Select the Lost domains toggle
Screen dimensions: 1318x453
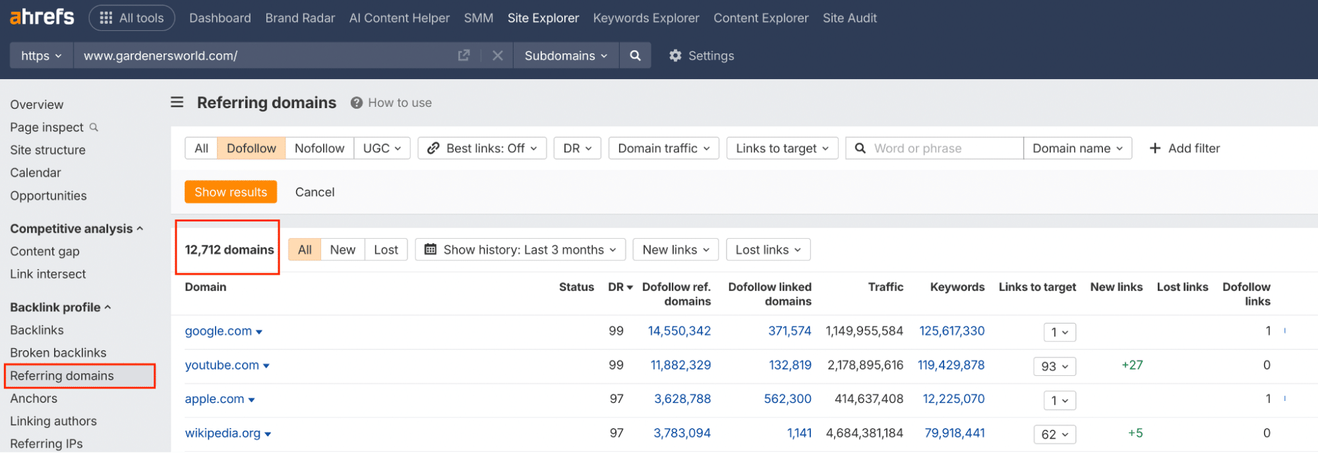[x=386, y=250]
